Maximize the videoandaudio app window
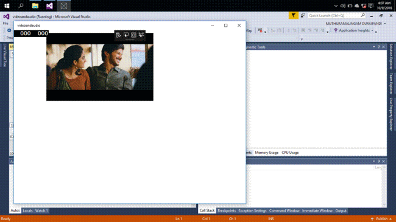Viewport: 396px width, 222px height. tap(226, 25)
